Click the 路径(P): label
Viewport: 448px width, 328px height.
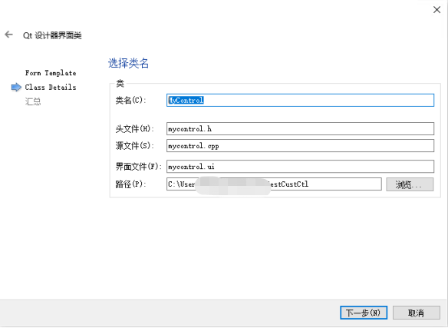tap(131, 184)
